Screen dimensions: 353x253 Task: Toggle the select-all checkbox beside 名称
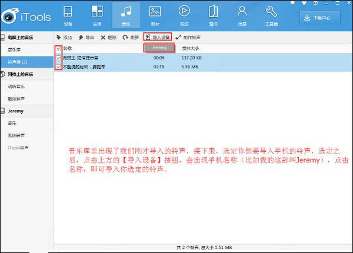point(58,49)
